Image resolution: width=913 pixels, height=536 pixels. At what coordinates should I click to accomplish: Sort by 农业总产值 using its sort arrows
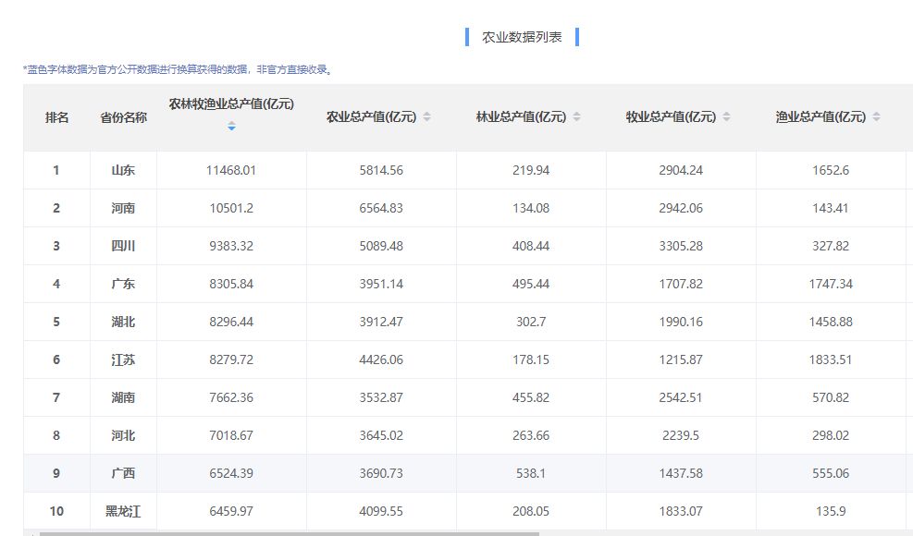click(x=426, y=116)
